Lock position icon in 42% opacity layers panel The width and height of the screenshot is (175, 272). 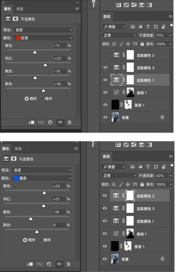(128, 184)
